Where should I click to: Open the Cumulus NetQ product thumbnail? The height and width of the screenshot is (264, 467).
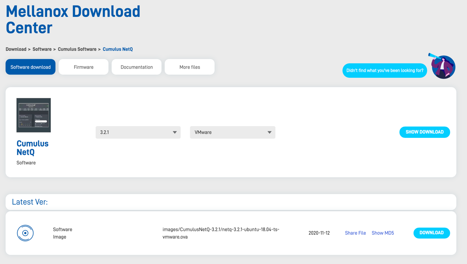(x=34, y=115)
